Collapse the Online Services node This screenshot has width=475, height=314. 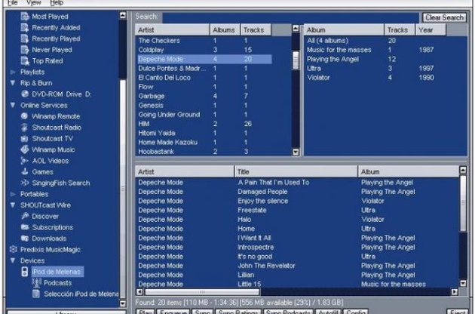13,105
